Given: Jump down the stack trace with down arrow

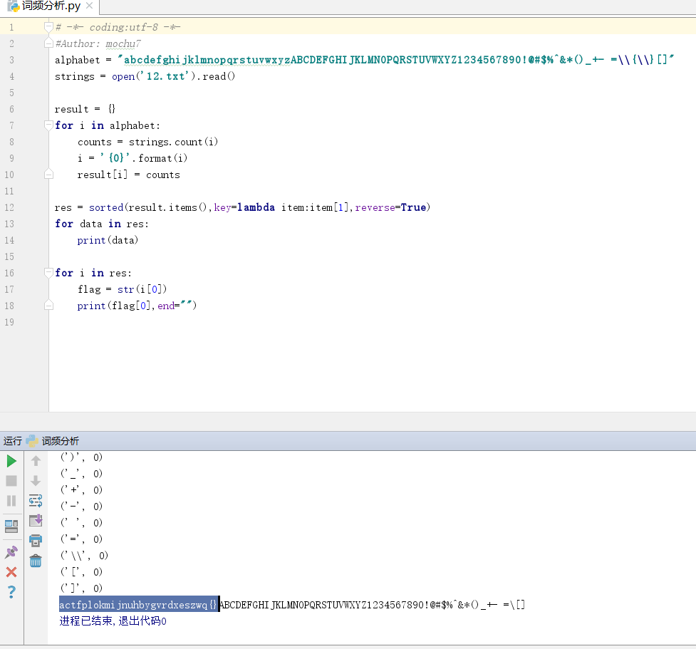Looking at the screenshot, I should 36,481.
